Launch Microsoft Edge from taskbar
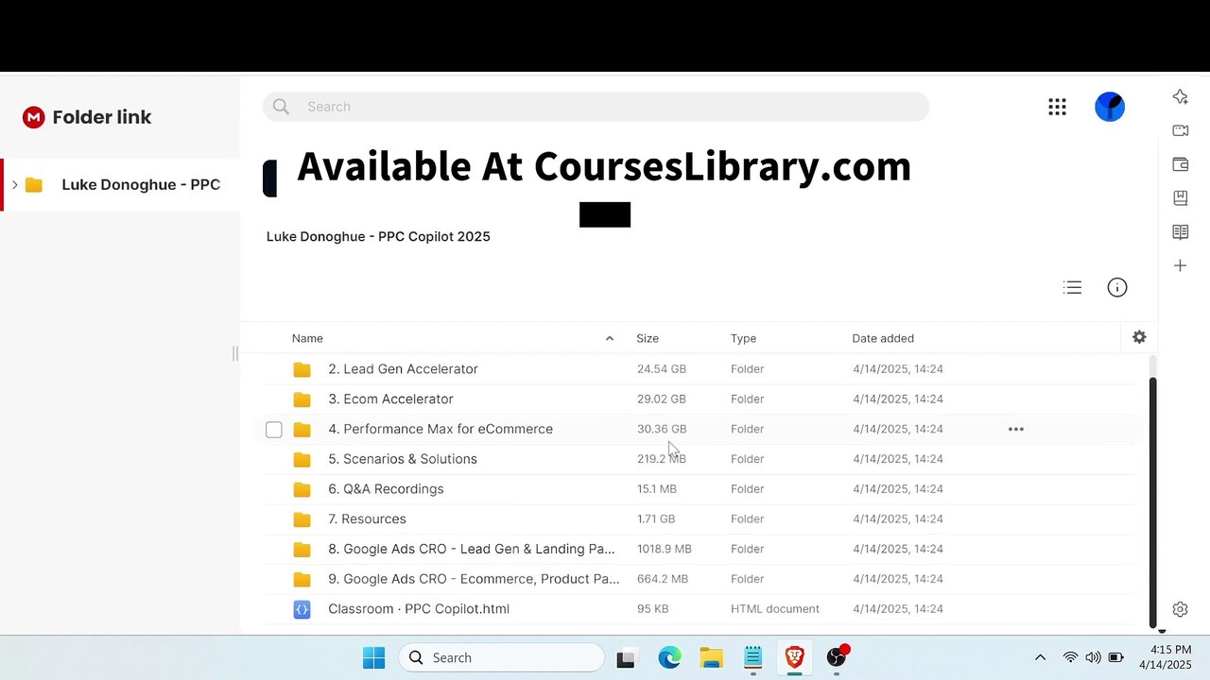The width and height of the screenshot is (1210, 680). click(669, 658)
